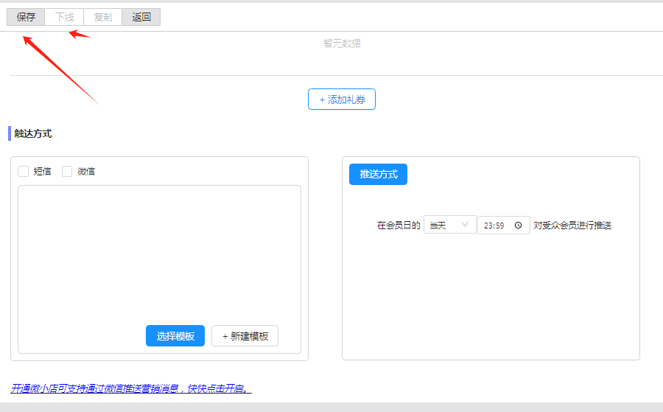Click the 复制 button
This screenshot has width=663, height=412.
pos(102,17)
